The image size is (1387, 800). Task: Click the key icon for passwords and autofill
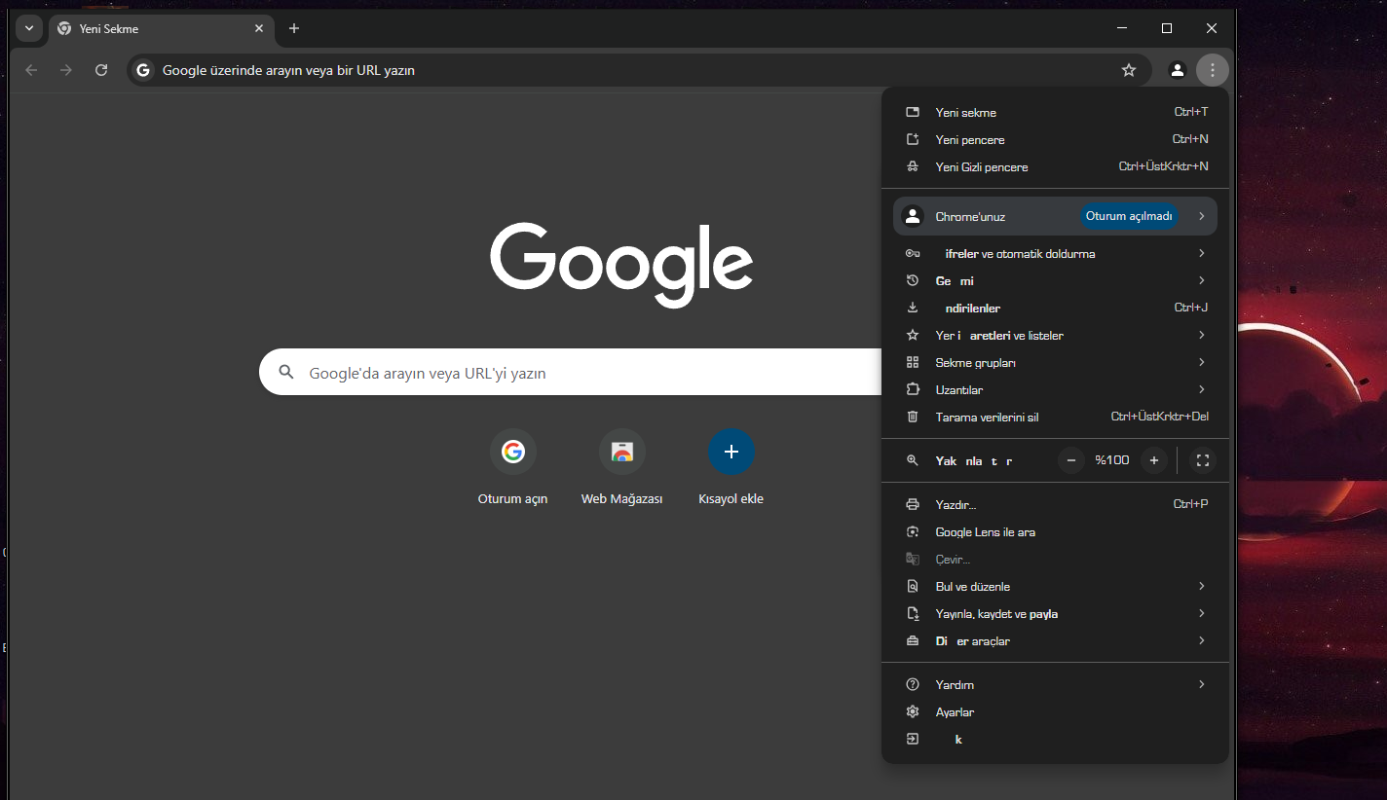click(913, 253)
